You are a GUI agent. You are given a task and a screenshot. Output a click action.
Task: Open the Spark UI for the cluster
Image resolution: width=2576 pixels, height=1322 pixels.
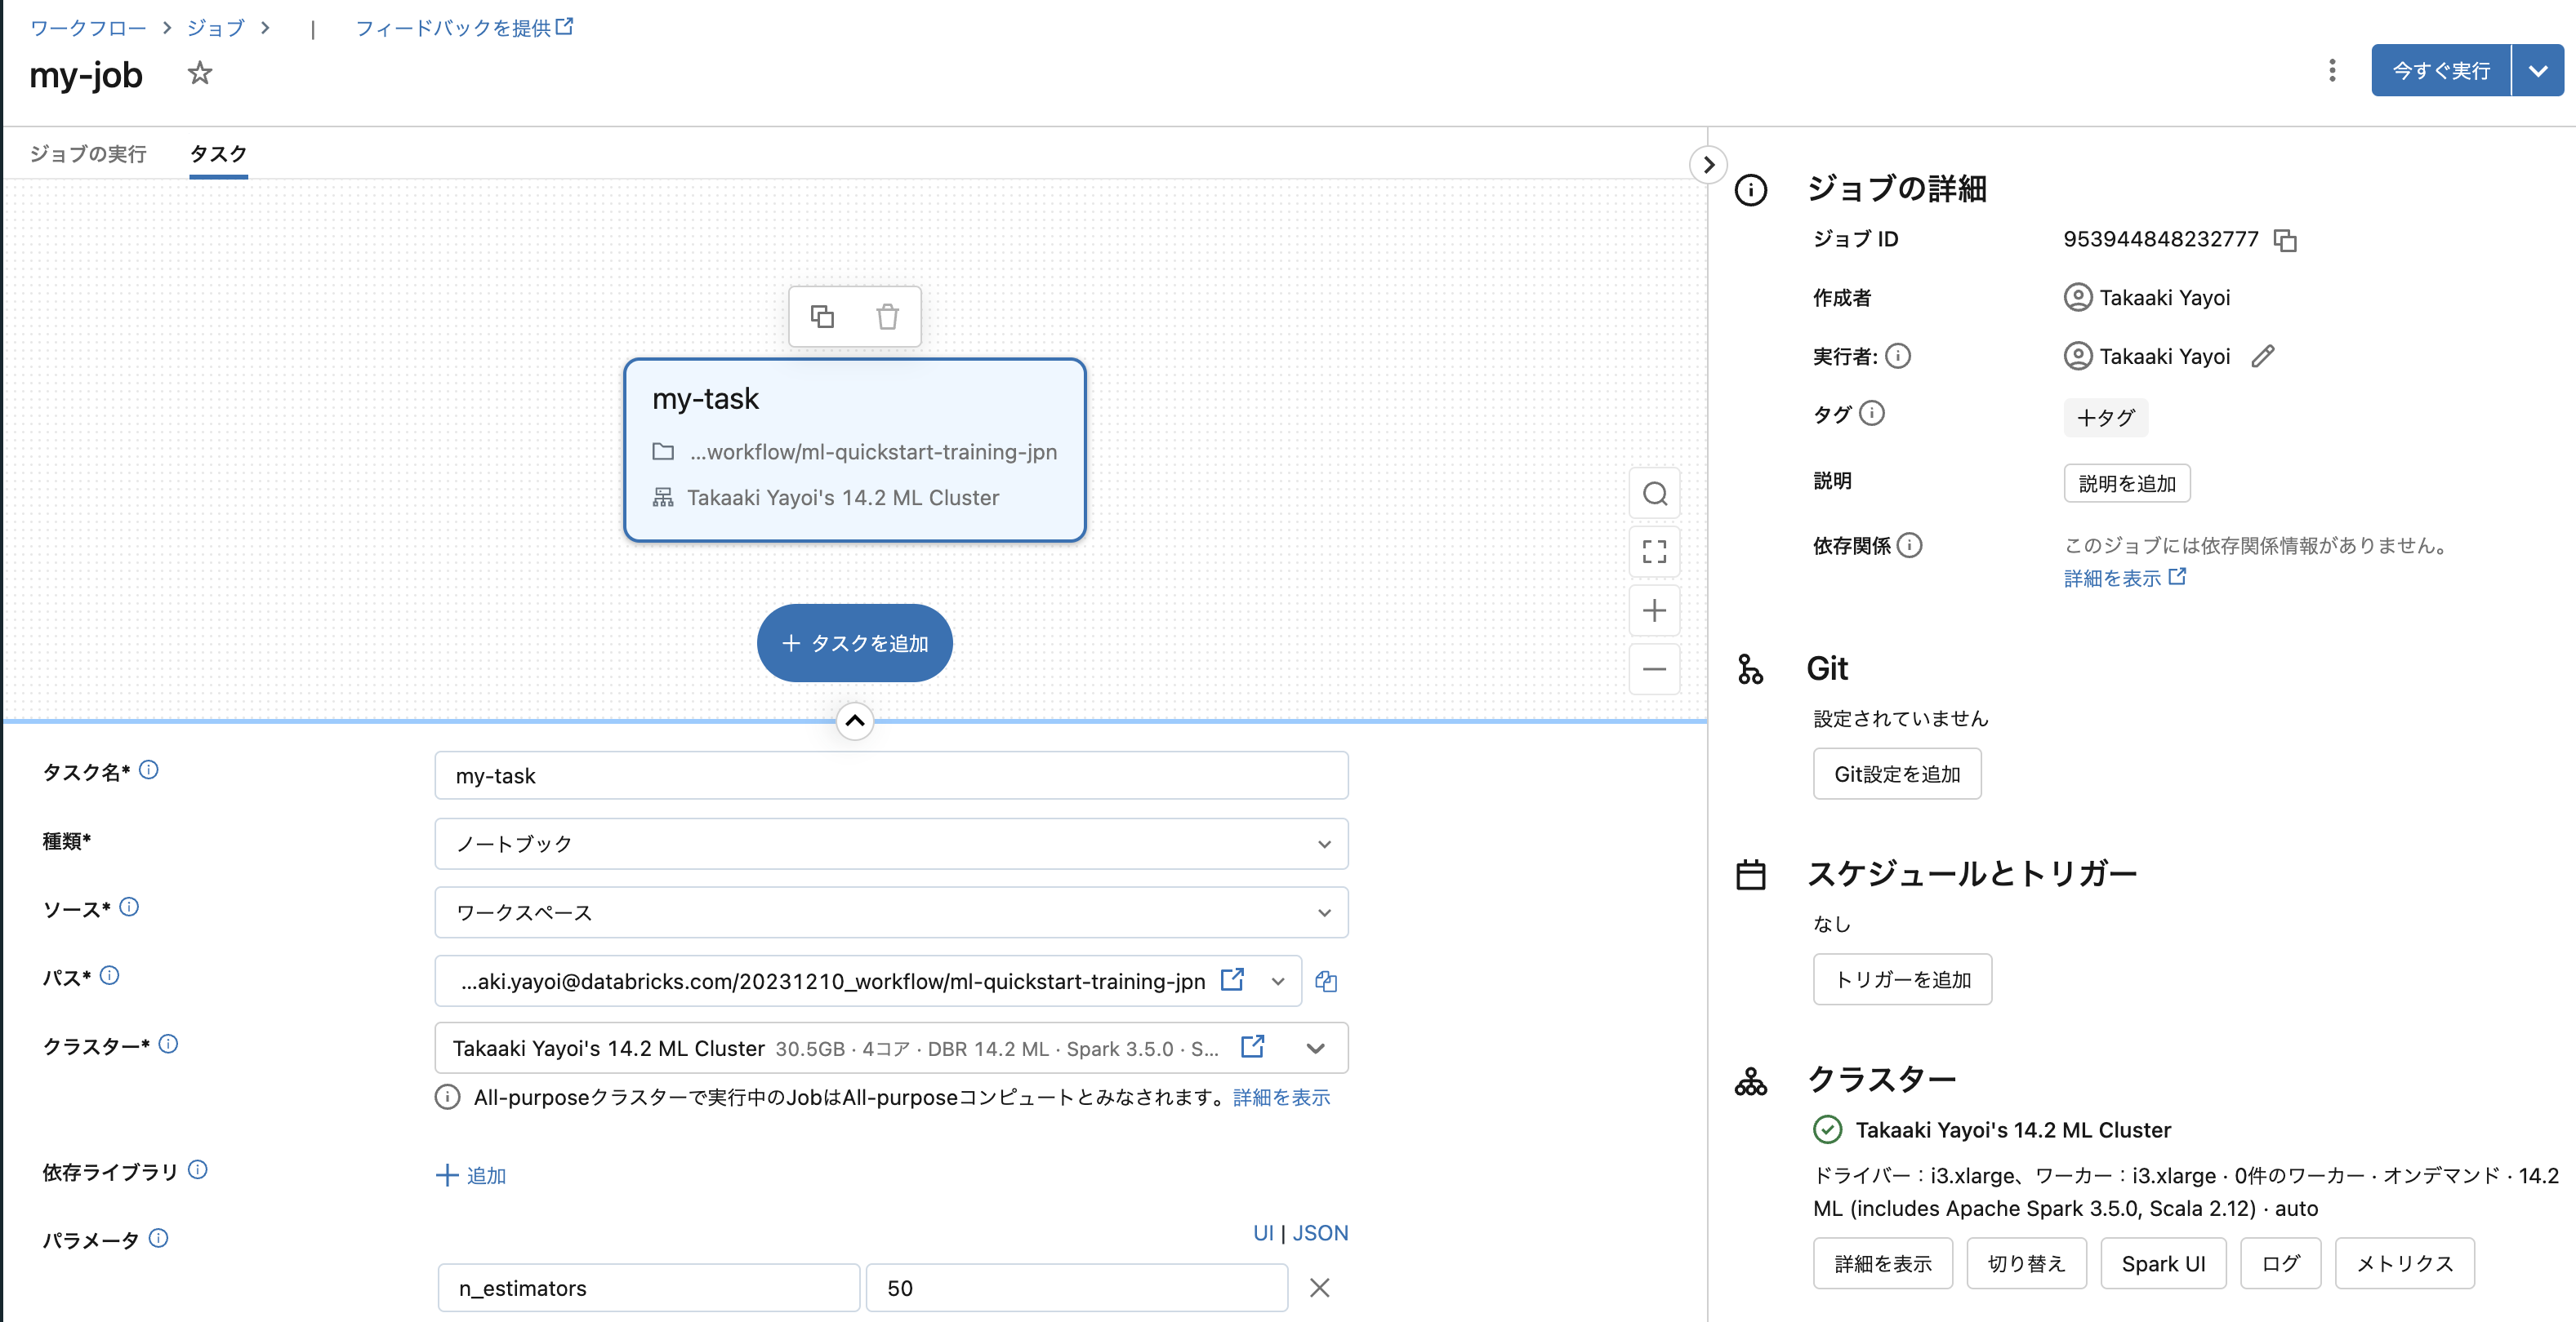(2163, 1263)
